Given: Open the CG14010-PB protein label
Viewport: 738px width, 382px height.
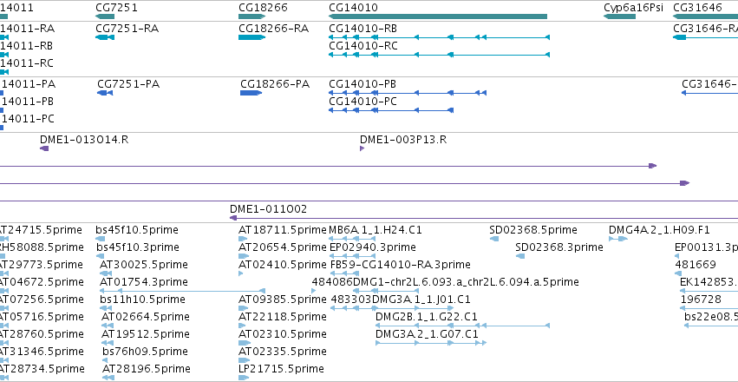Looking at the screenshot, I should point(362,84).
